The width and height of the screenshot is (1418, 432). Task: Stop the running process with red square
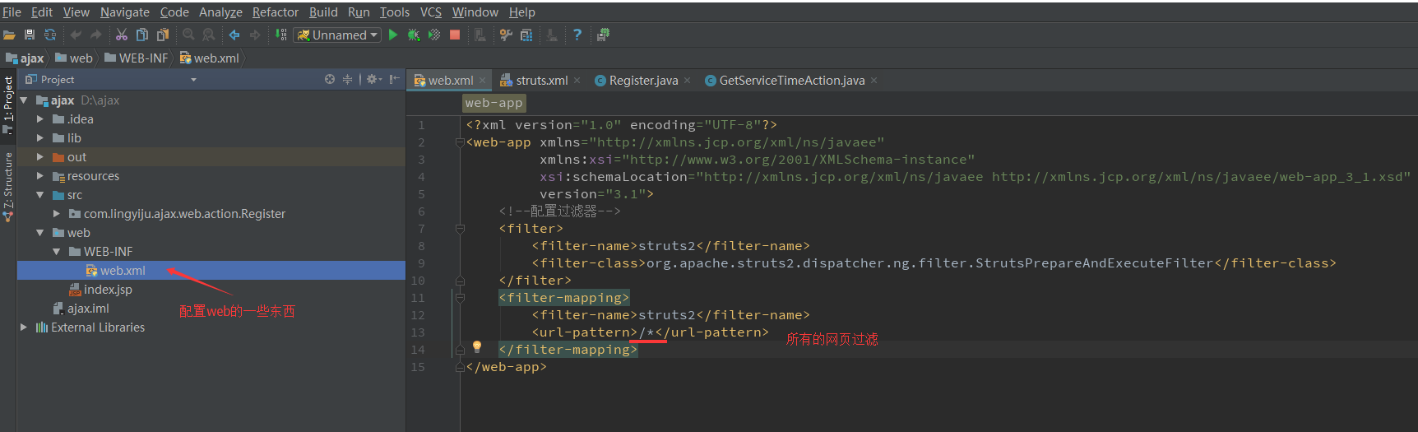[x=455, y=35]
